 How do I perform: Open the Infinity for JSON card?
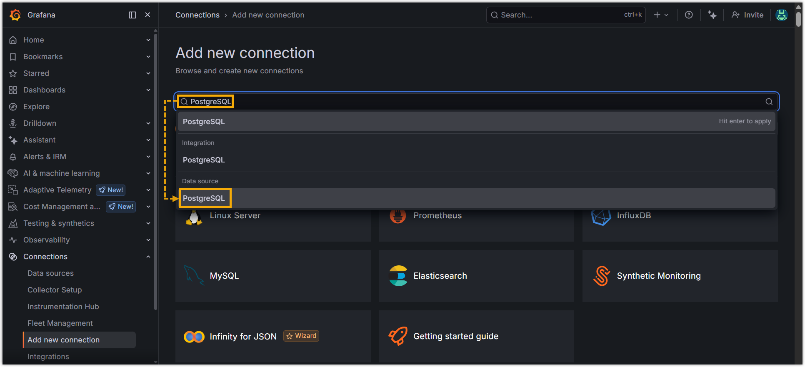(273, 337)
